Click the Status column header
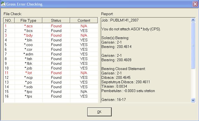 [56, 20]
